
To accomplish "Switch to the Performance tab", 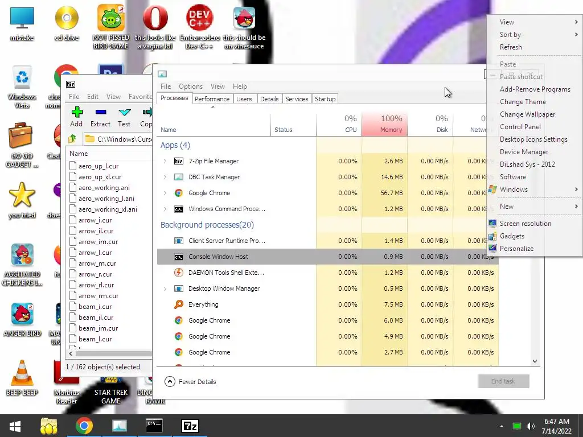I will tap(212, 99).
